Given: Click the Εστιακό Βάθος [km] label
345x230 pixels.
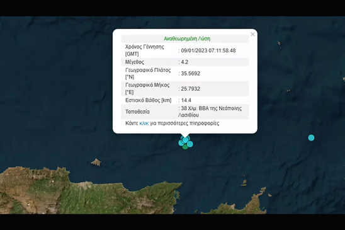Looking at the screenshot, I should [x=149, y=100].
